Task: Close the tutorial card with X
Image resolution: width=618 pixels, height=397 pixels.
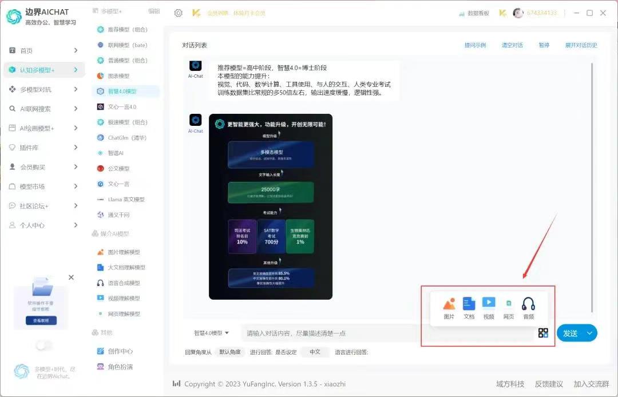Action: (x=71, y=277)
